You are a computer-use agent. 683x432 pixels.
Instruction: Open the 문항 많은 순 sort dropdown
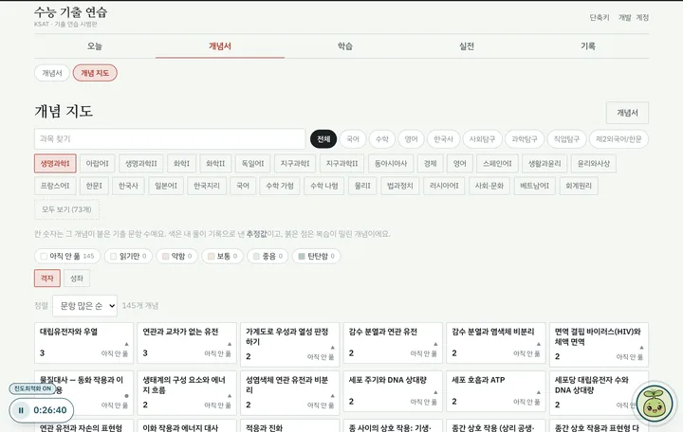(85, 306)
